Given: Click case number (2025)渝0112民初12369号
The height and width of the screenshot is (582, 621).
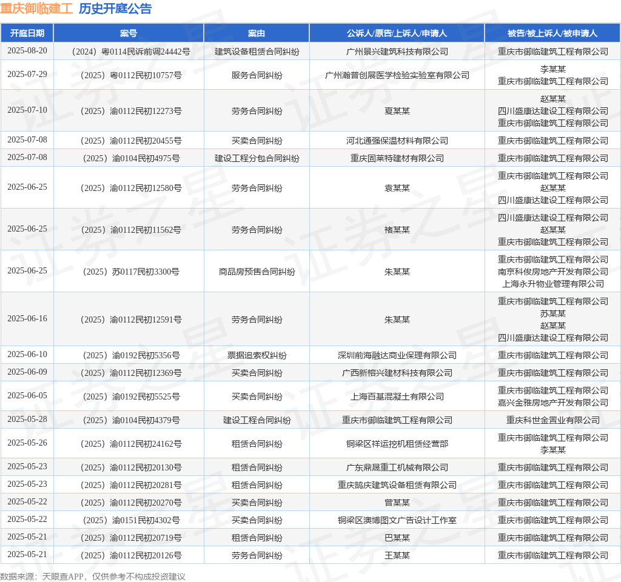Looking at the screenshot, I should [129, 373].
